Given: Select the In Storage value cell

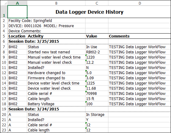Looking at the screenshot, I should click(x=97, y=115).
